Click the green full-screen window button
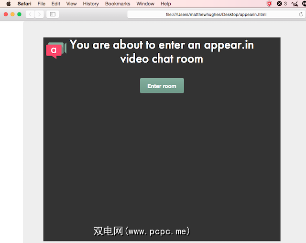Screen dimensions: 306x243 [19, 14]
